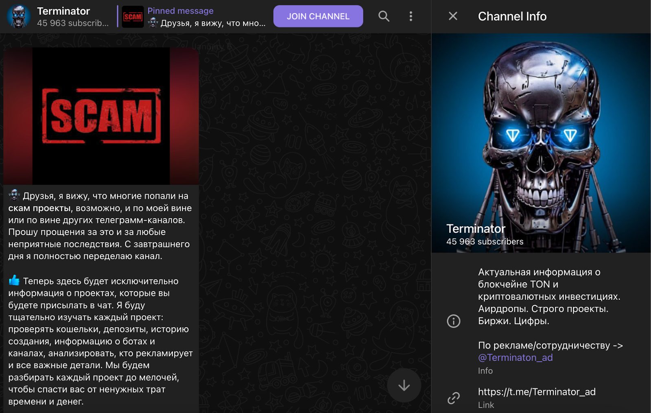Click the info circle icon
This screenshot has height=413, width=651.
[454, 321]
